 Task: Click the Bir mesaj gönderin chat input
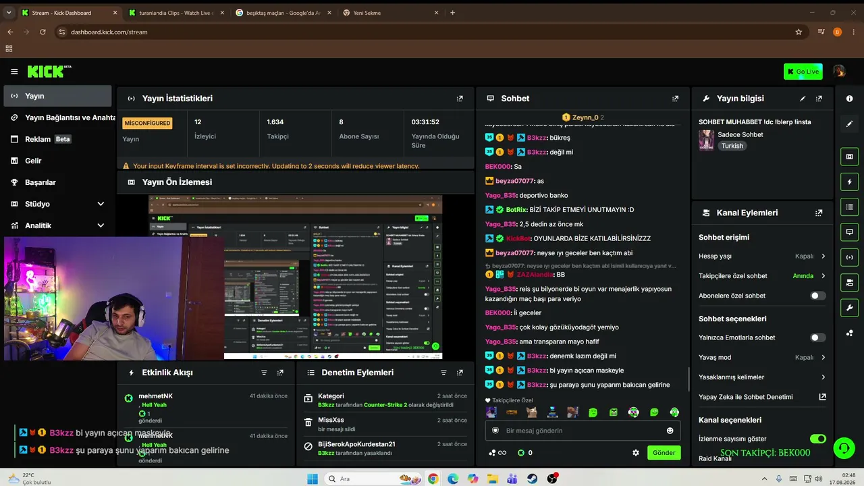[x=583, y=431]
